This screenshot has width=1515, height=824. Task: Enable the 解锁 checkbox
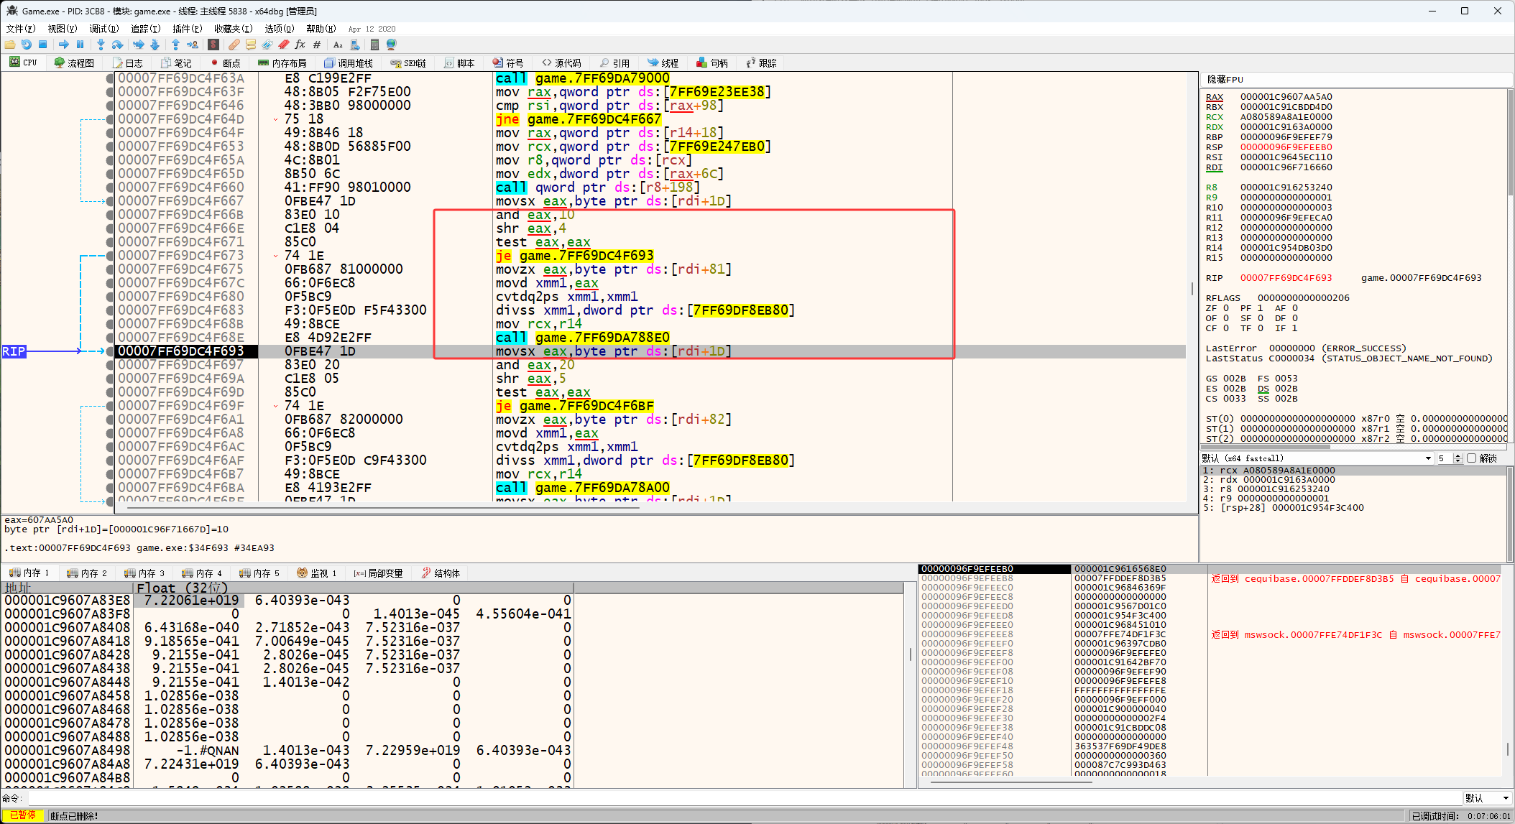click(1471, 458)
